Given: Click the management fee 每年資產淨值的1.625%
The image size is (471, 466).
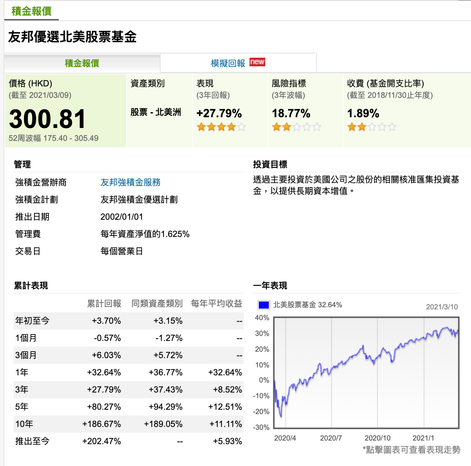Looking at the screenshot, I should (x=145, y=234).
